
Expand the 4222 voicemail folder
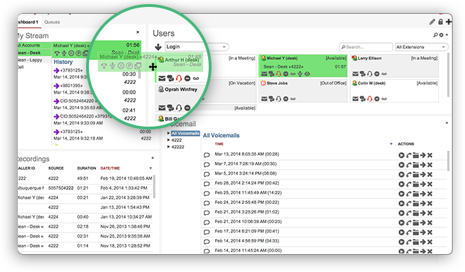pos(169,140)
